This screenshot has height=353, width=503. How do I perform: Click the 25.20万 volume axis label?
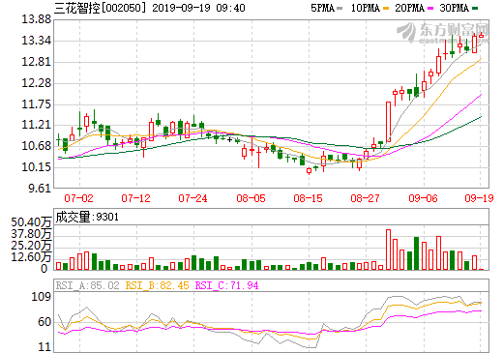31,246
